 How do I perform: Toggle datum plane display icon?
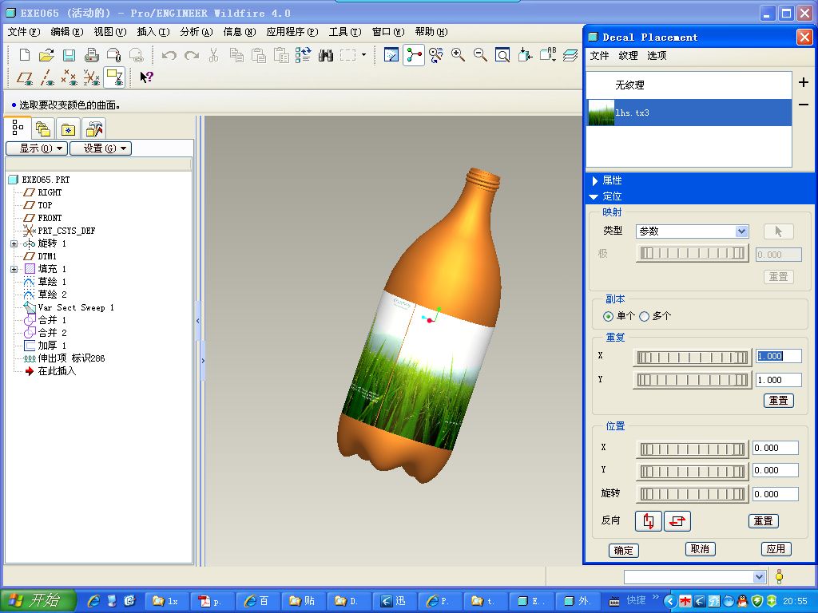click(26, 77)
